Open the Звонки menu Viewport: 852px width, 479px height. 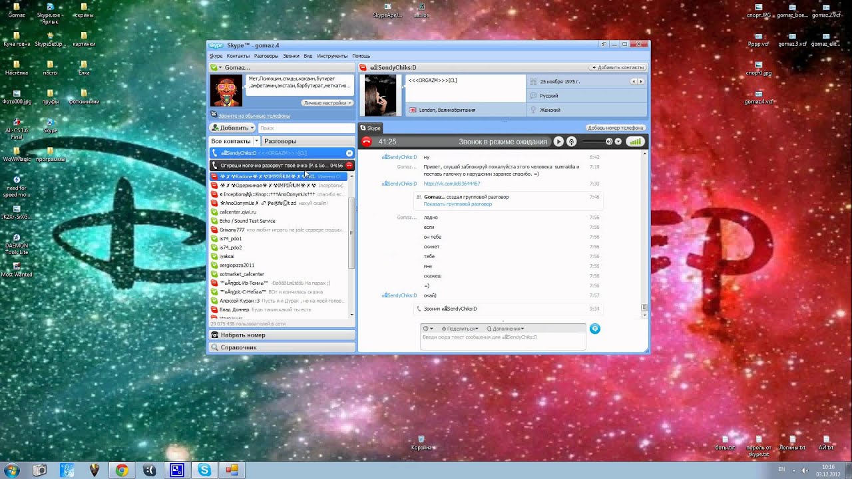point(291,56)
